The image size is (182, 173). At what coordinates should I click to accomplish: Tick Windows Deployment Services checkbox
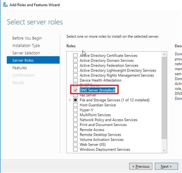click(75, 149)
